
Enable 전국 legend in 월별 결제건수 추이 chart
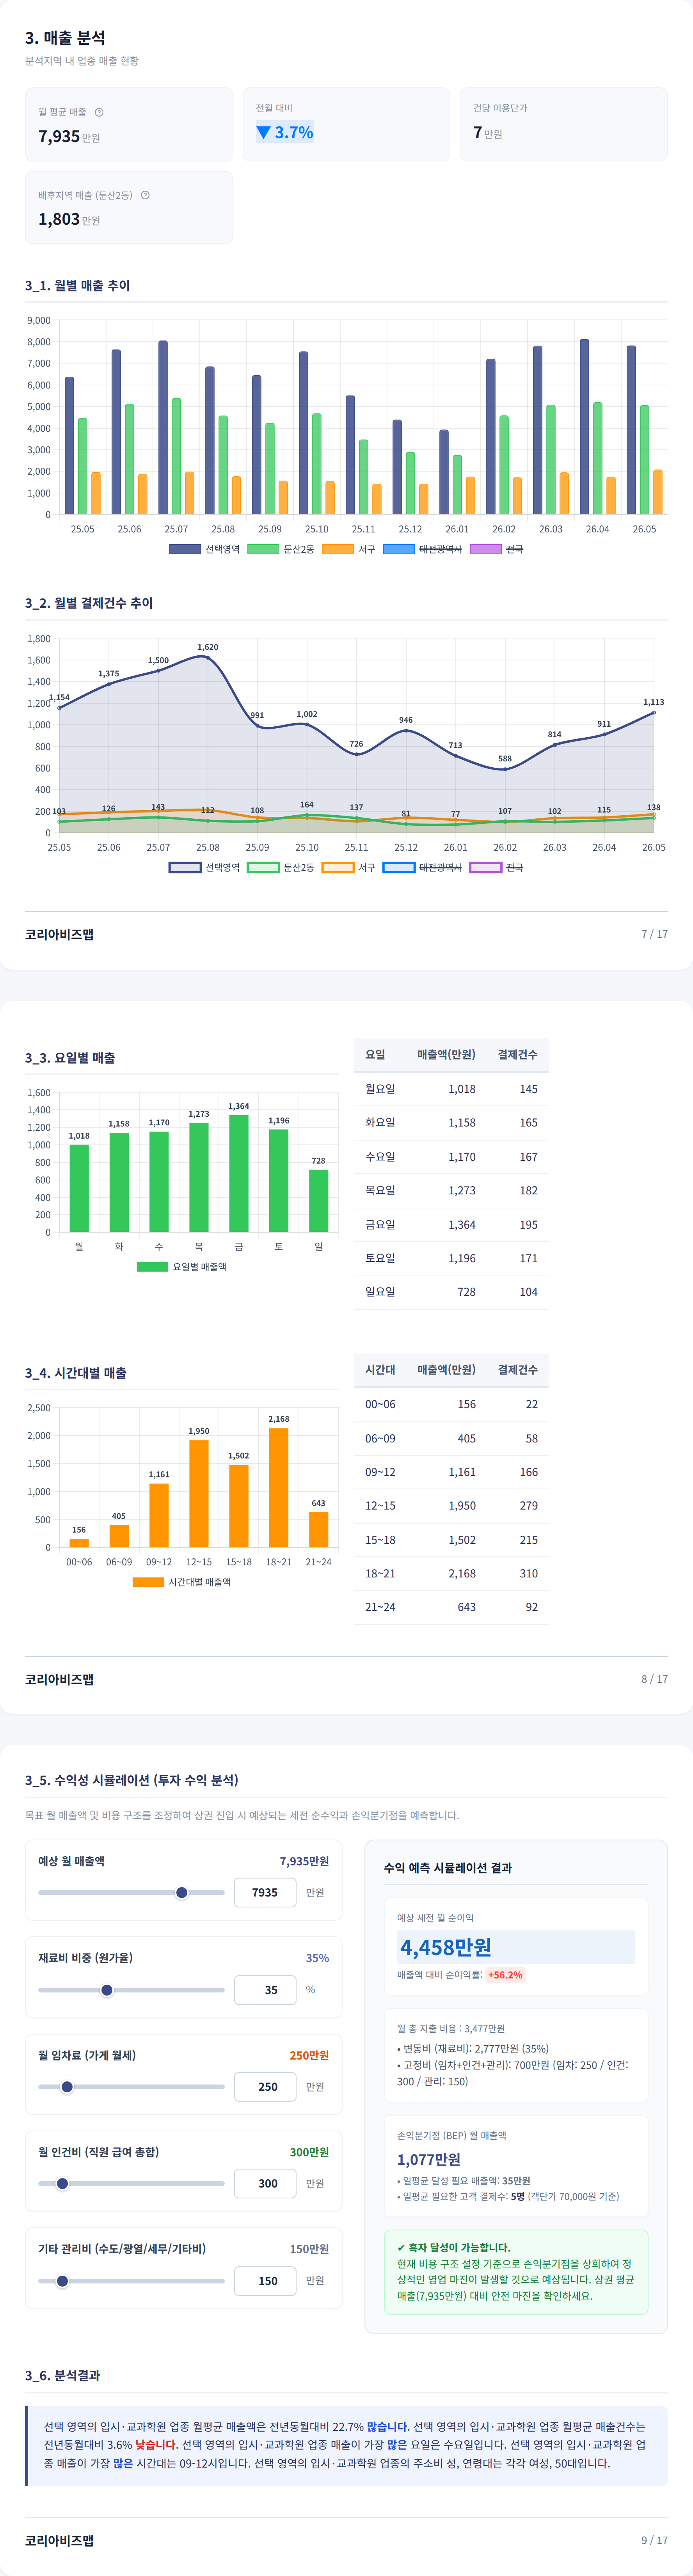(497, 867)
